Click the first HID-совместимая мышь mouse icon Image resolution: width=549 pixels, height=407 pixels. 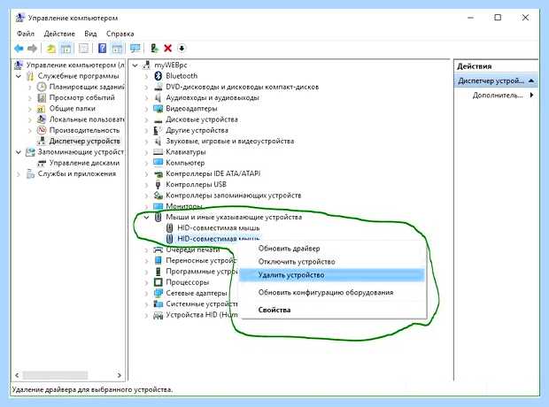(x=169, y=227)
